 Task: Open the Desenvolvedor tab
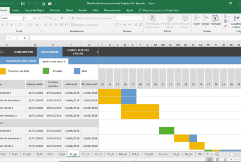[x=112, y=10]
